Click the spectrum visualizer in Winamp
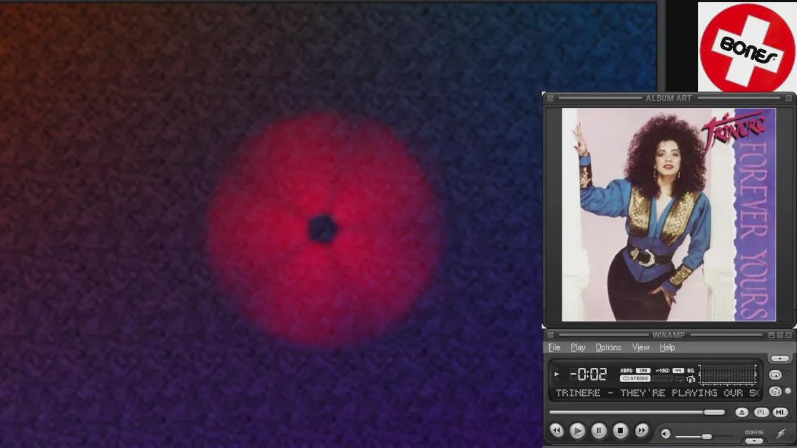Image resolution: width=797 pixels, height=448 pixels. pos(728,375)
